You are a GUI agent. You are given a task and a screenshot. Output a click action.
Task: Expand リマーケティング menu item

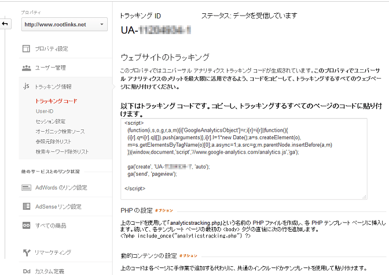53,252
